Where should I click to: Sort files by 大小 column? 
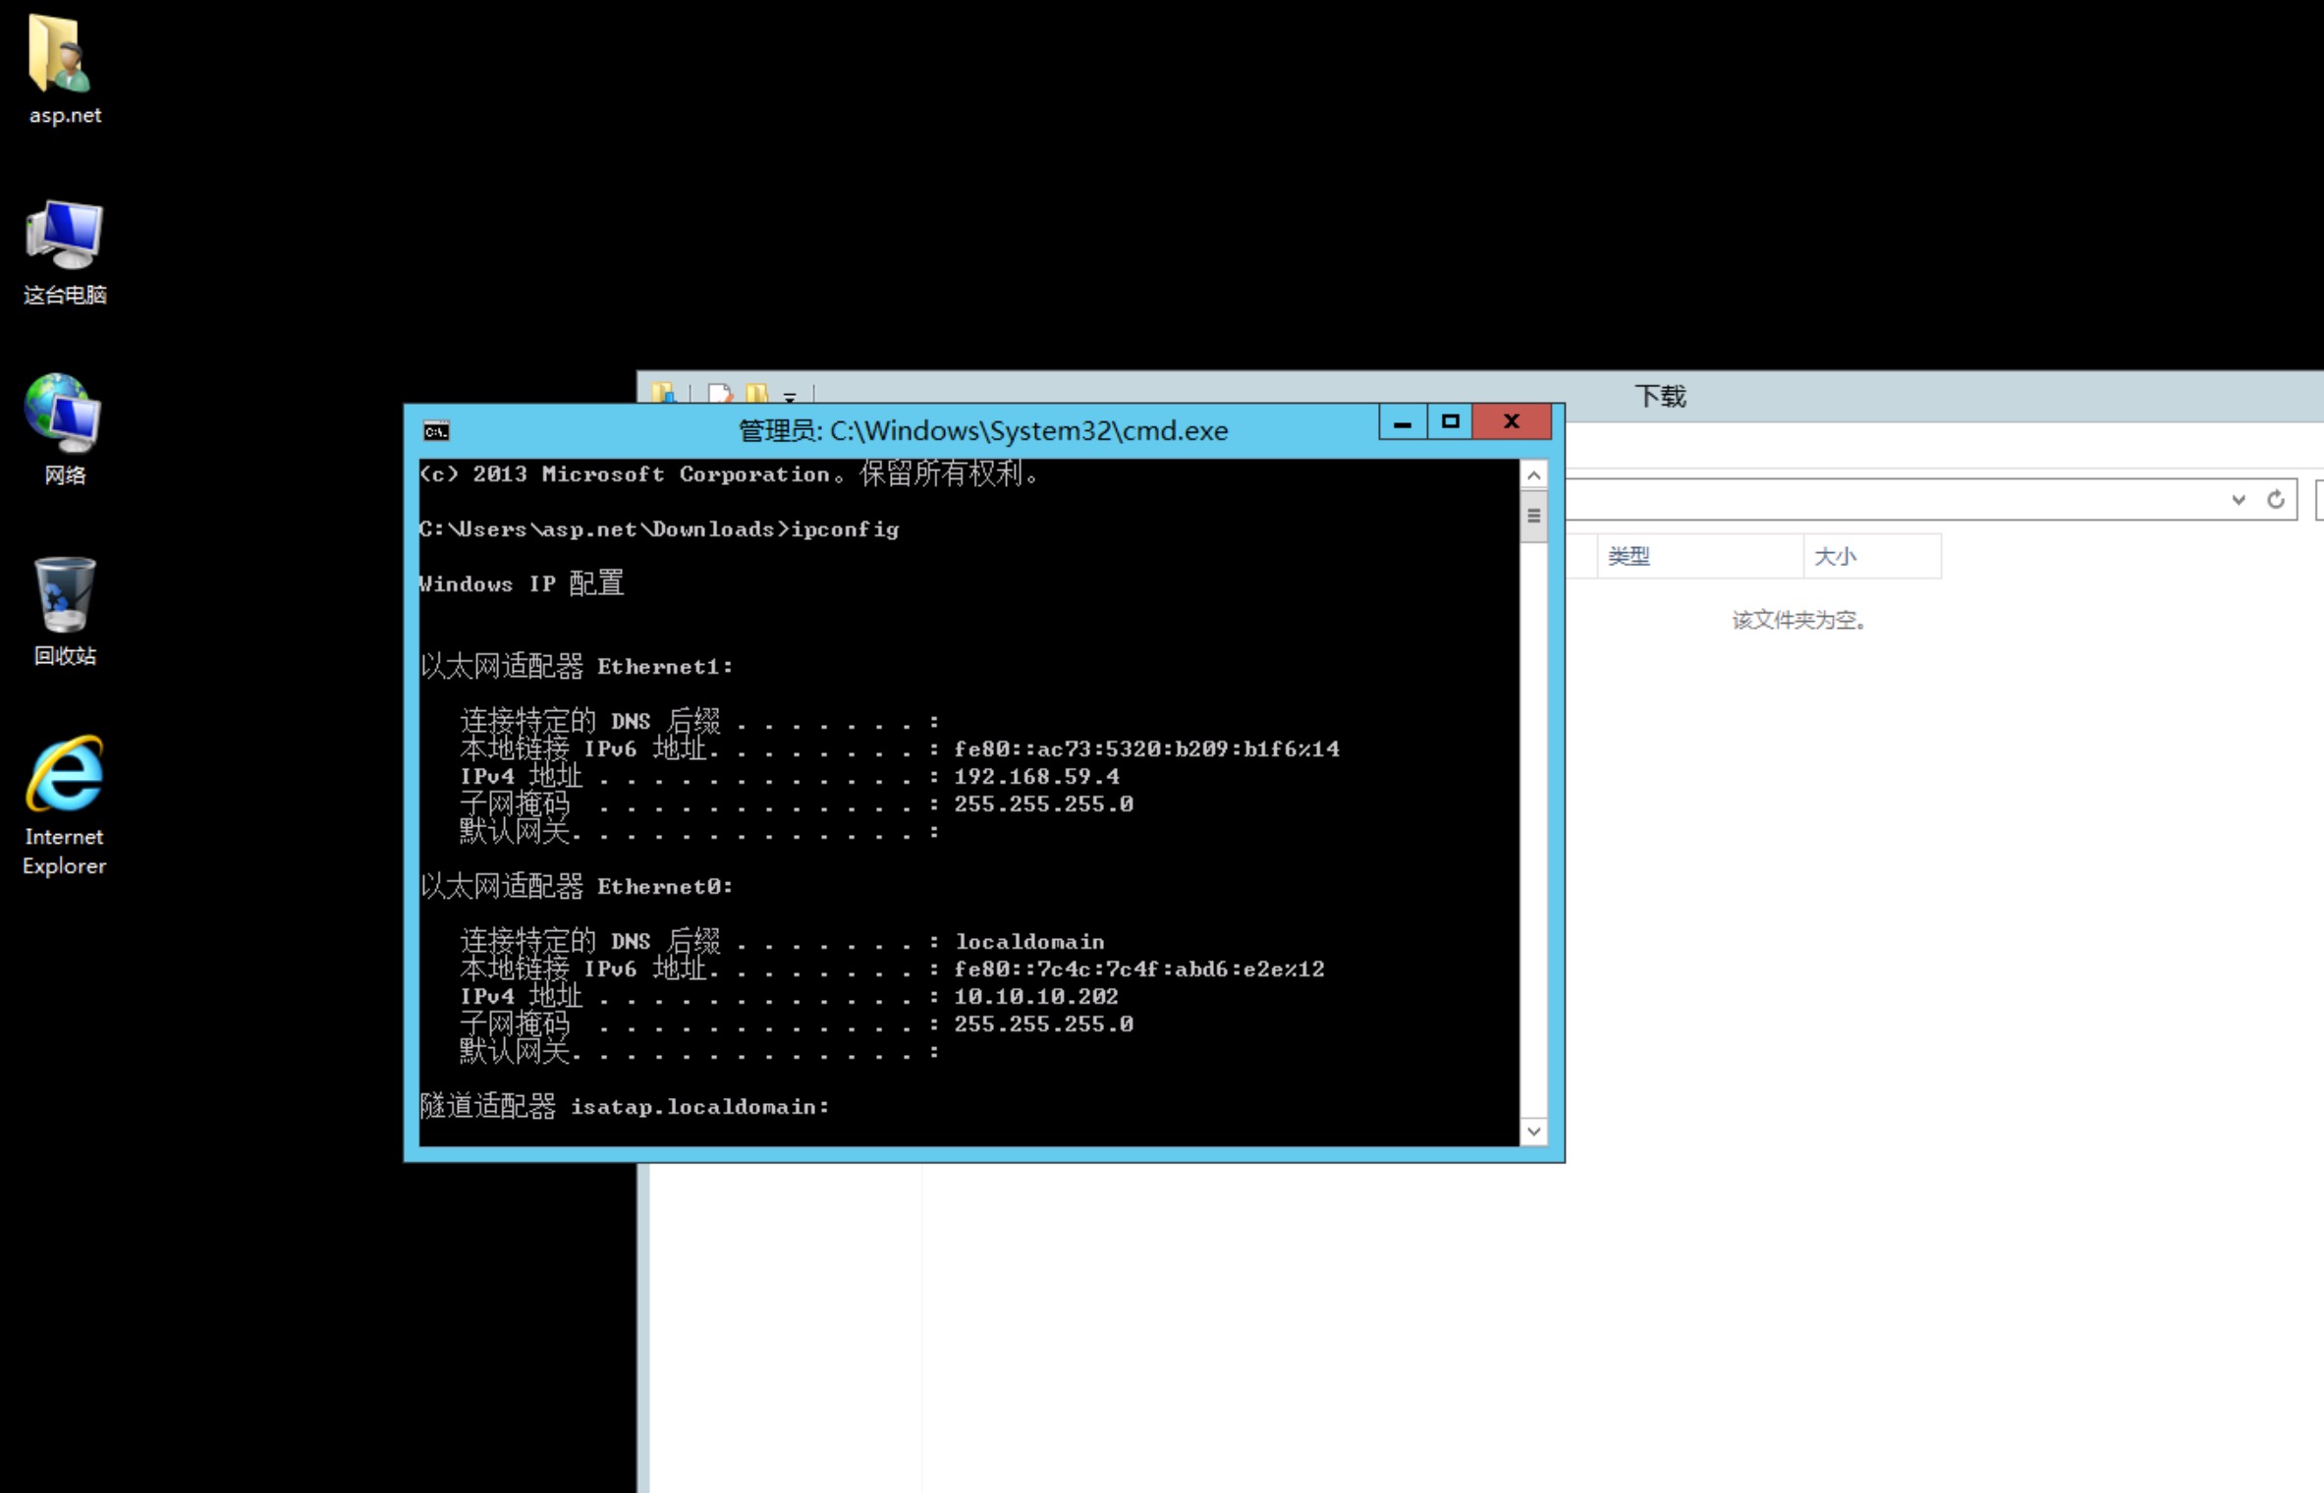point(1872,556)
